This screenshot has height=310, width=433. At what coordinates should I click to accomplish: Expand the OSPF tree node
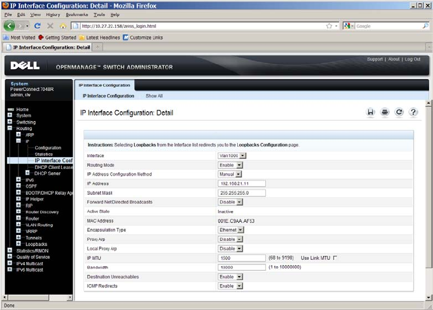[18, 186]
